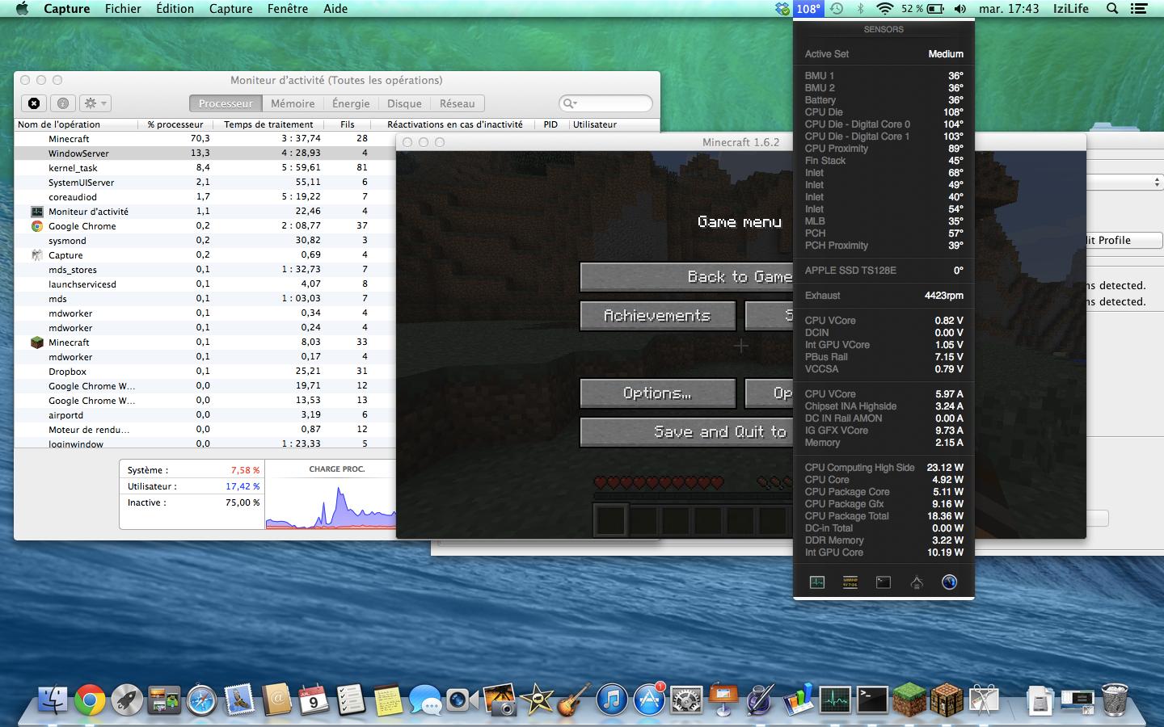Screen dimensions: 1164x727
Task: Open the process info inspector button
Action: tap(63, 103)
